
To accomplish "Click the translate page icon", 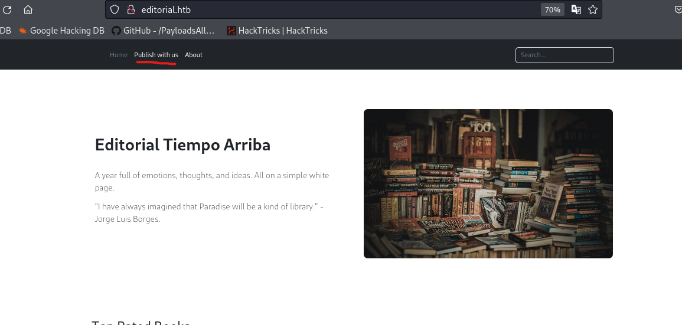I will 576,9.
